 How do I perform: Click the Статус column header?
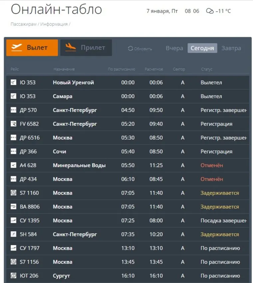pos(206,69)
